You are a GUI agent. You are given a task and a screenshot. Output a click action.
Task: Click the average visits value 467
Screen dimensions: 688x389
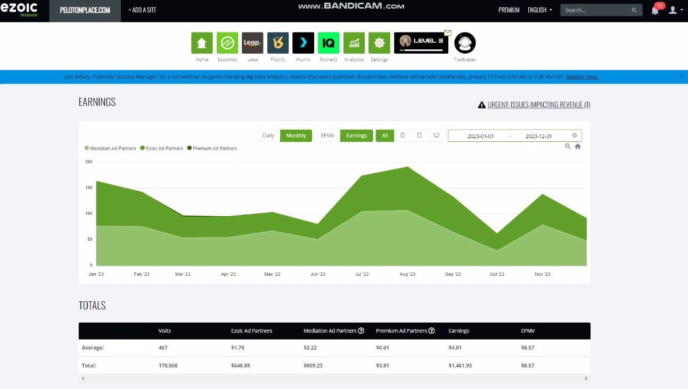[x=163, y=348]
